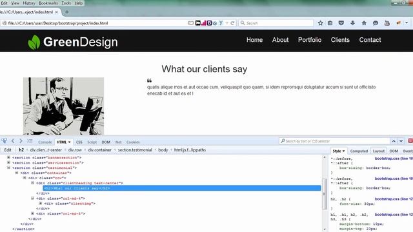Open the History menu
The image size is (413, 232).
pyautogui.click(x=29, y=3)
